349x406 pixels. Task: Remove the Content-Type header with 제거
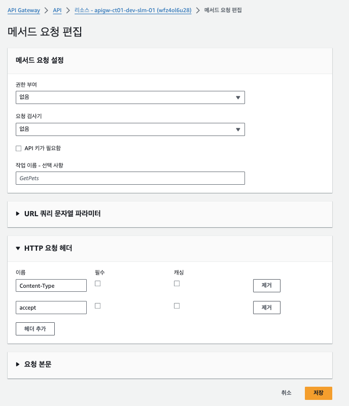tap(267, 286)
